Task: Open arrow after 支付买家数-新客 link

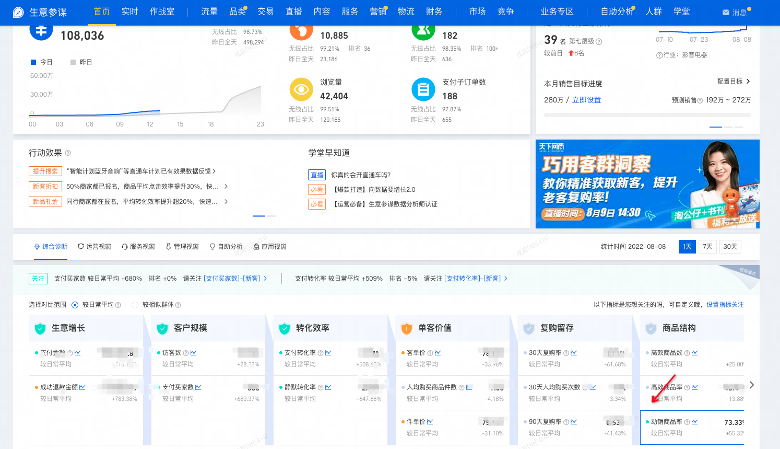Action: pyautogui.click(x=265, y=279)
